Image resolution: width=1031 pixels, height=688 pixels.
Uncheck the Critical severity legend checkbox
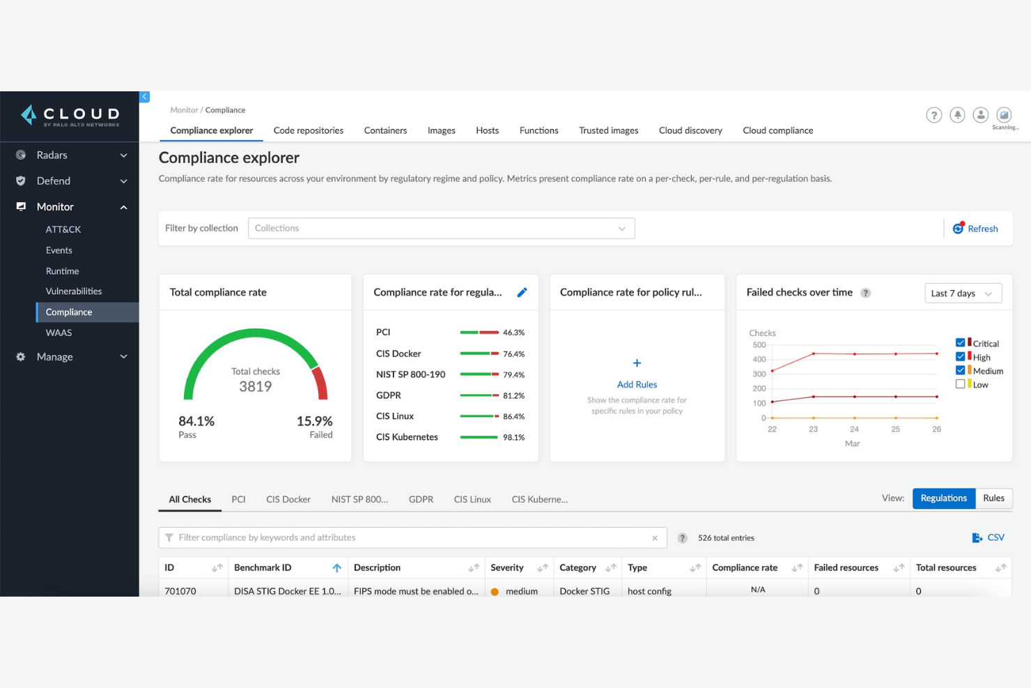(x=960, y=342)
